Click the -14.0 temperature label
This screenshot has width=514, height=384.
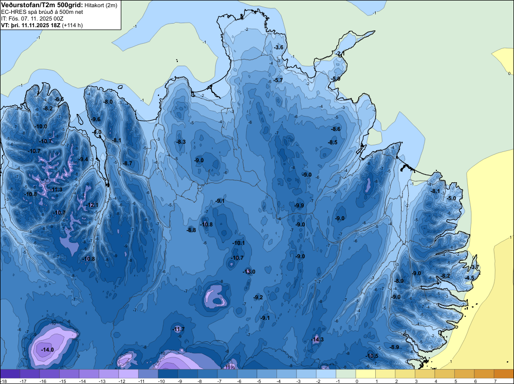coord(47,350)
